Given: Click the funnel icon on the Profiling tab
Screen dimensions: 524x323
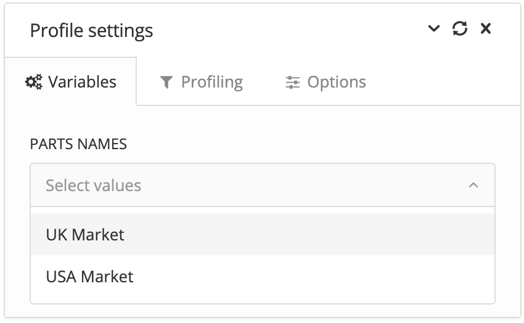Looking at the screenshot, I should pos(166,83).
